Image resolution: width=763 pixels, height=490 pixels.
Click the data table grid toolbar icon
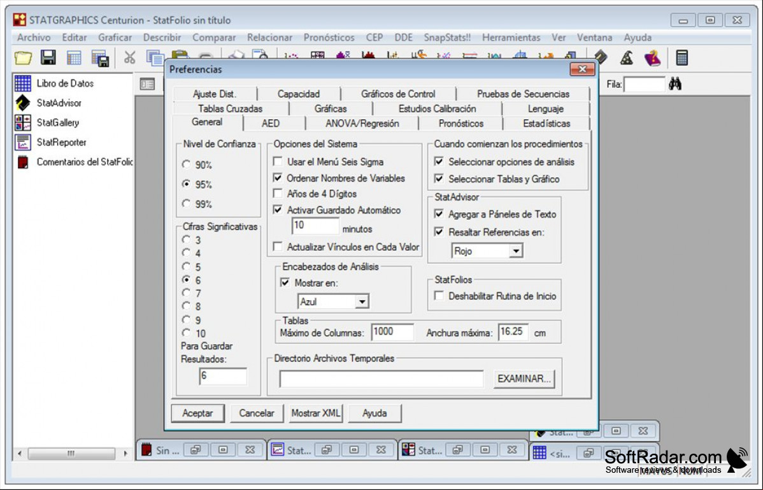click(x=74, y=58)
